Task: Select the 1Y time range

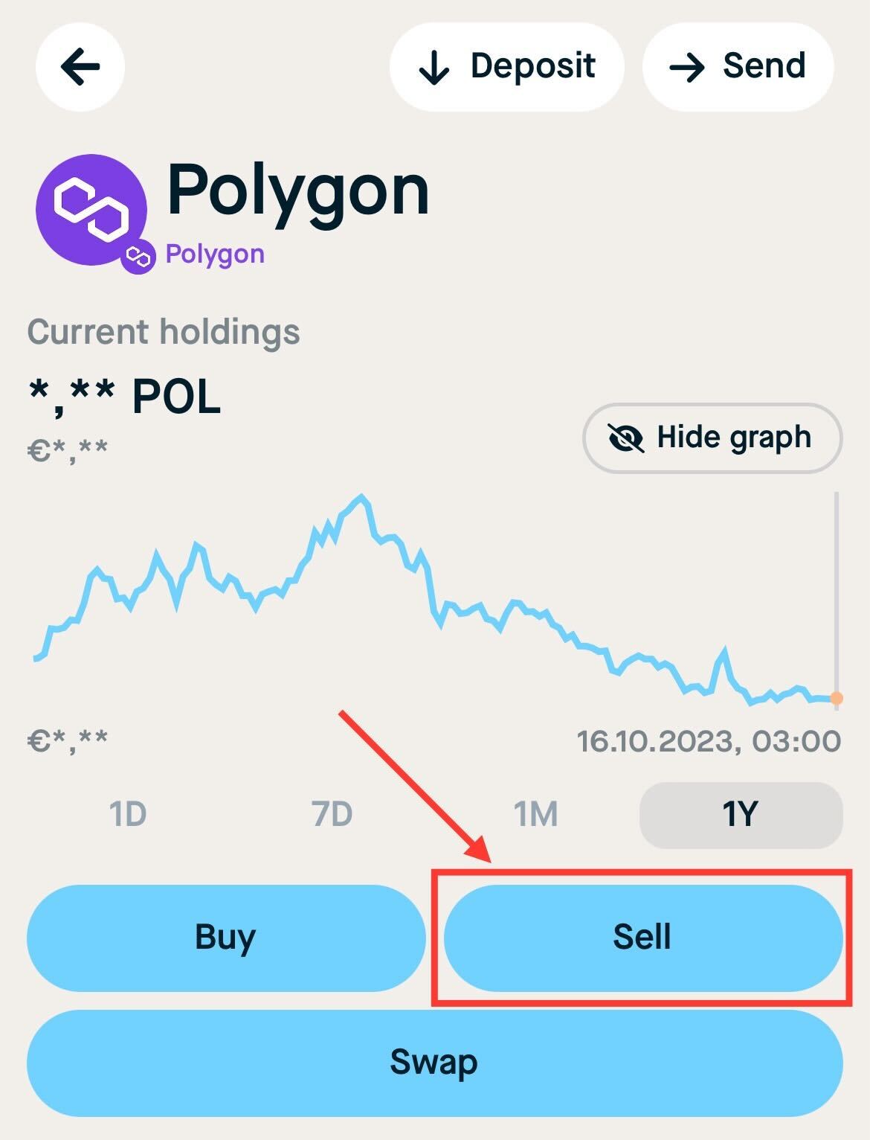Action: (x=741, y=815)
